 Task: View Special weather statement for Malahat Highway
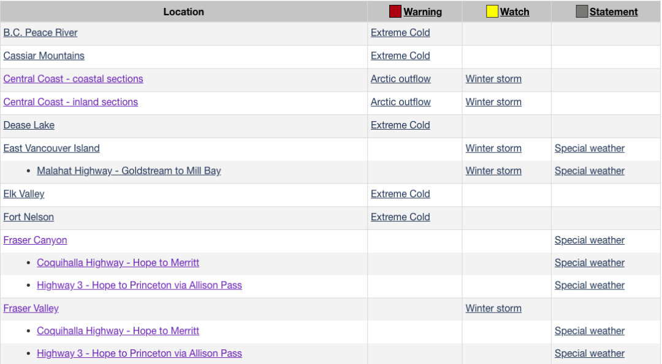590,171
